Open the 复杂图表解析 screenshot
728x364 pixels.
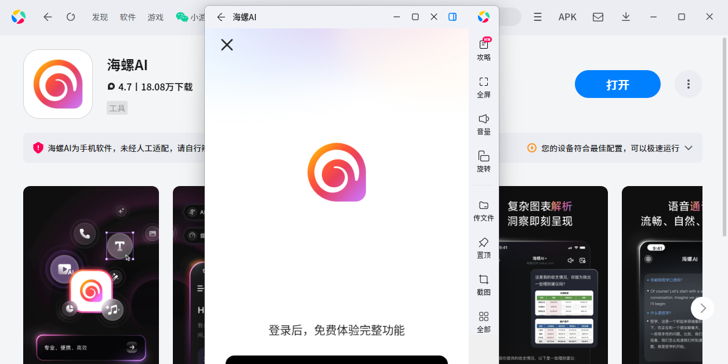coord(553,275)
